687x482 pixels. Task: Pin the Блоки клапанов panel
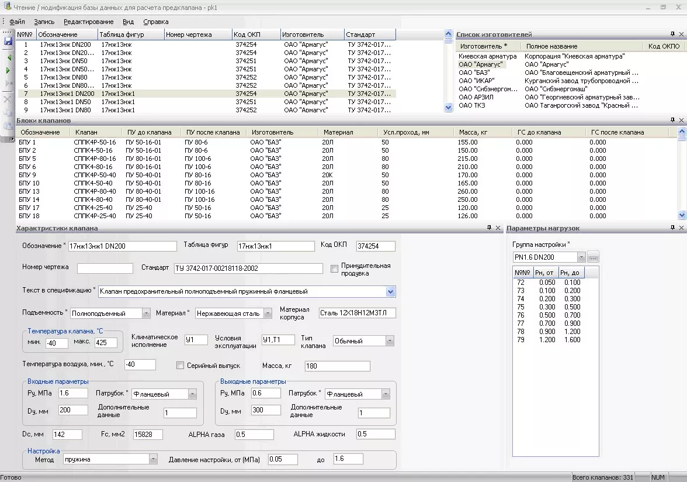pos(672,120)
